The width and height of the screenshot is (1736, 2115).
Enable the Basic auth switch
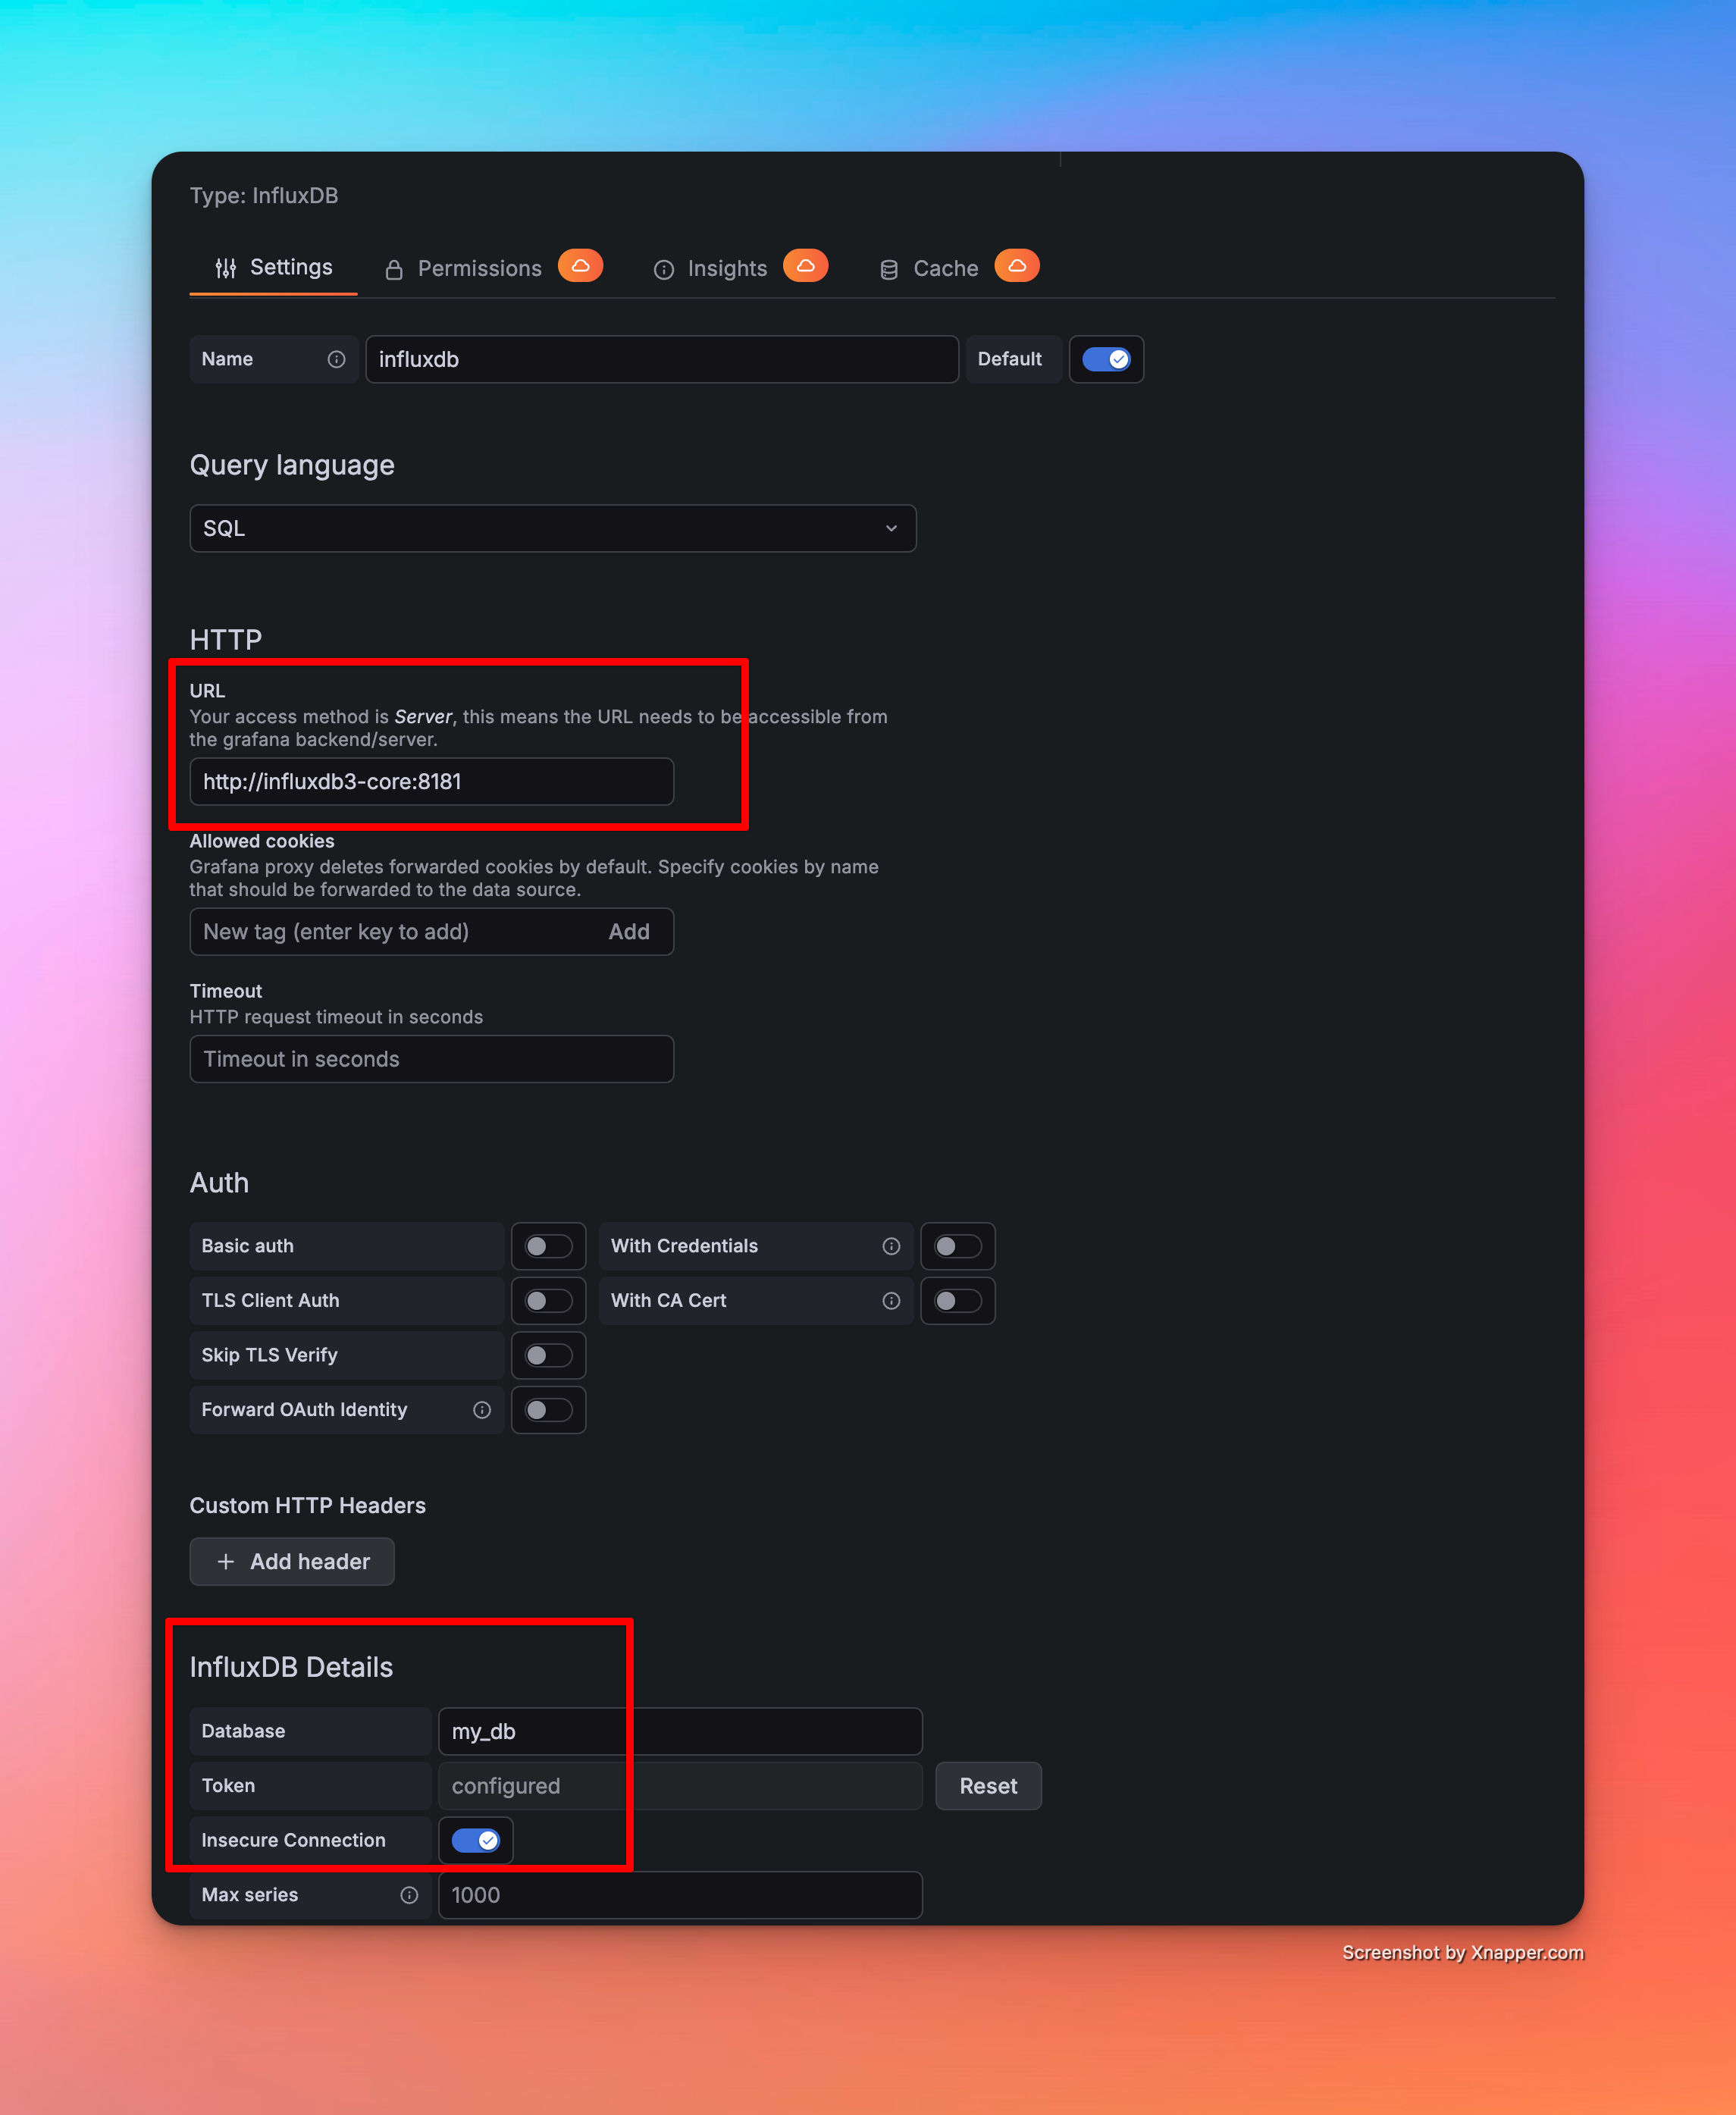pyautogui.click(x=548, y=1246)
